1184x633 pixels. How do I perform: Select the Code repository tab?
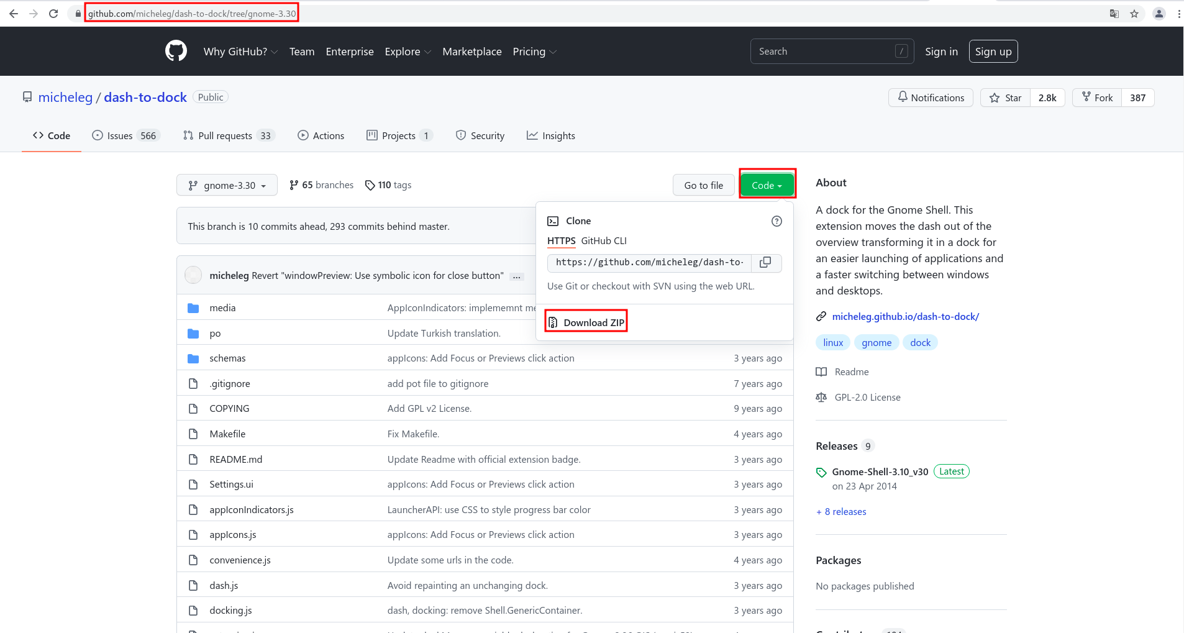pos(52,135)
